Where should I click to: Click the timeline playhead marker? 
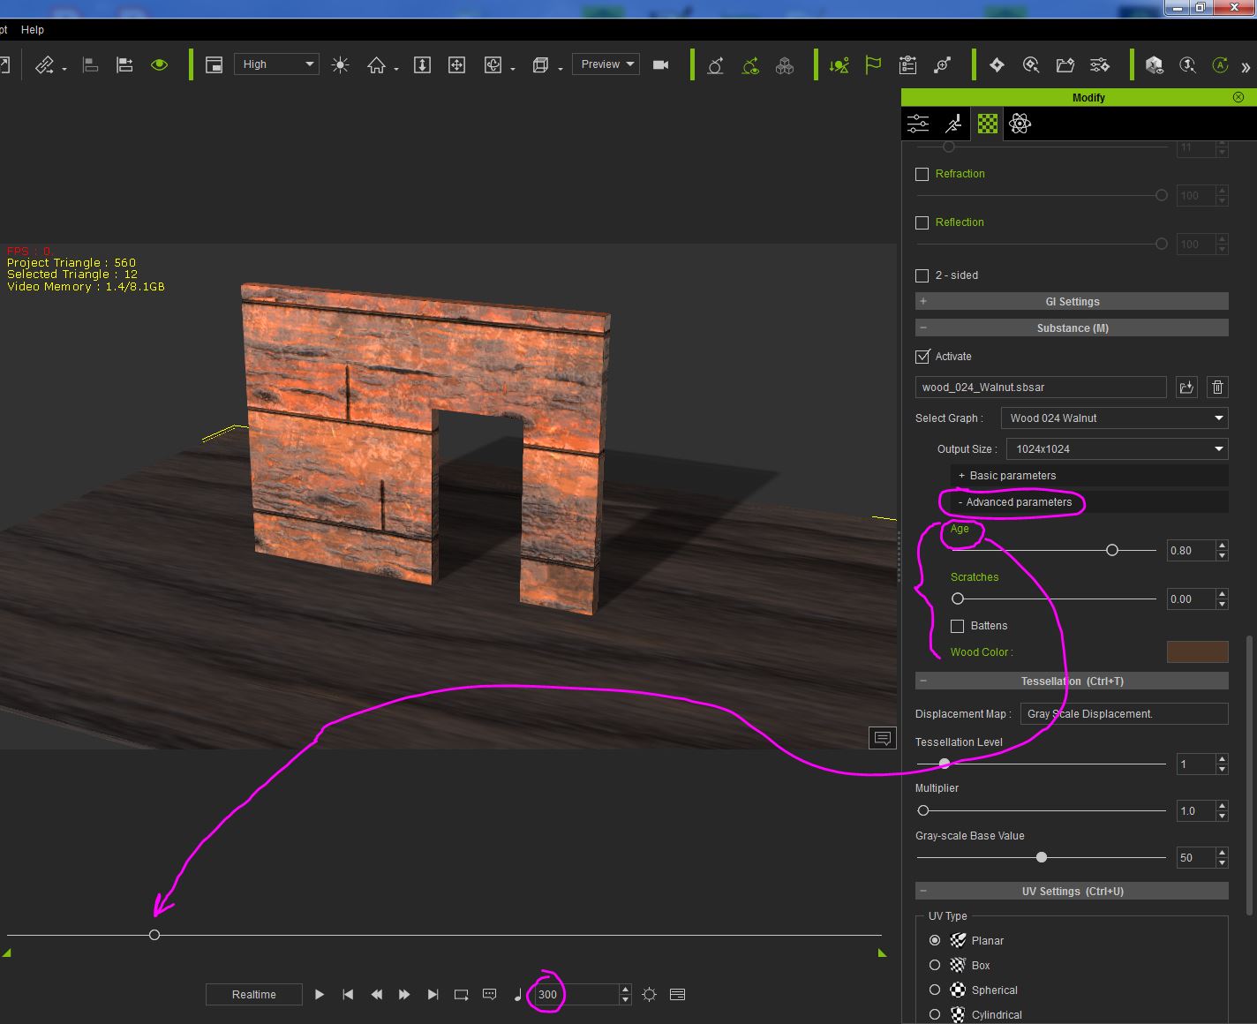[x=154, y=935]
